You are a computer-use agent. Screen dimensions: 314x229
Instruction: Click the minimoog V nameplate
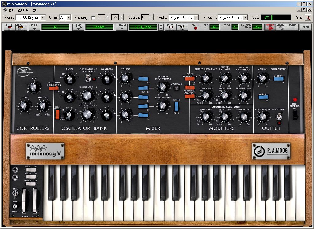pyautogui.click(x=45, y=151)
